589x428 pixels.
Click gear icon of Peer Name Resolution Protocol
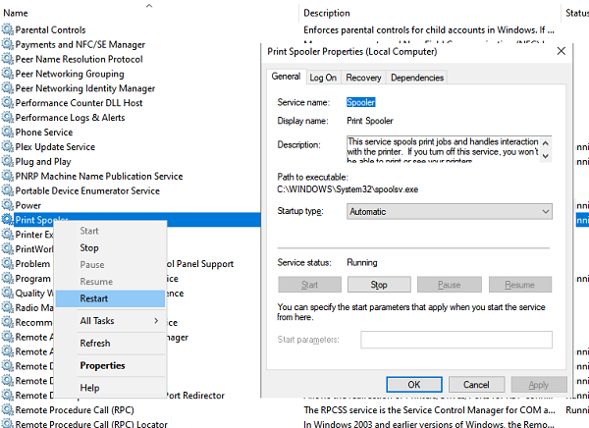click(7, 59)
